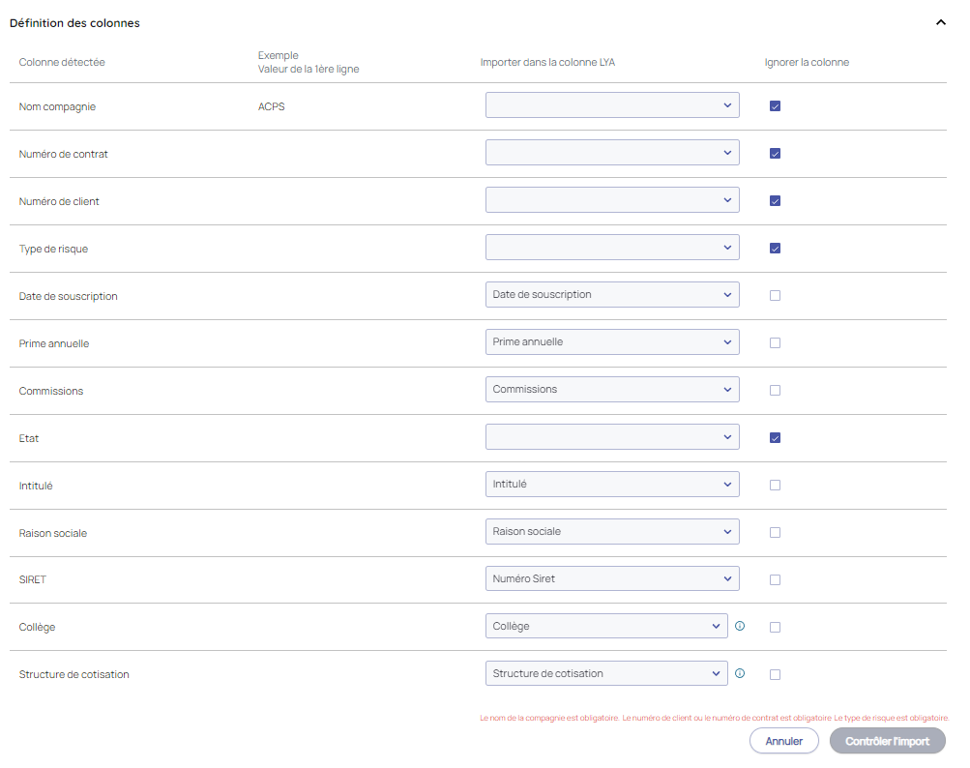Collapse the Définition des colonnes section
This screenshot has height=768, width=970.
[940, 23]
